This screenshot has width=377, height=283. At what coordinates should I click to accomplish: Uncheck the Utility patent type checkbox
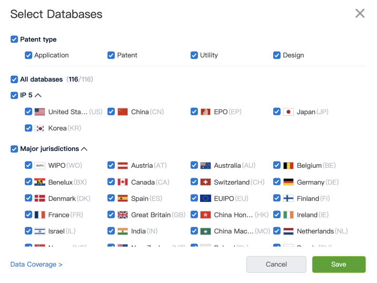click(194, 55)
